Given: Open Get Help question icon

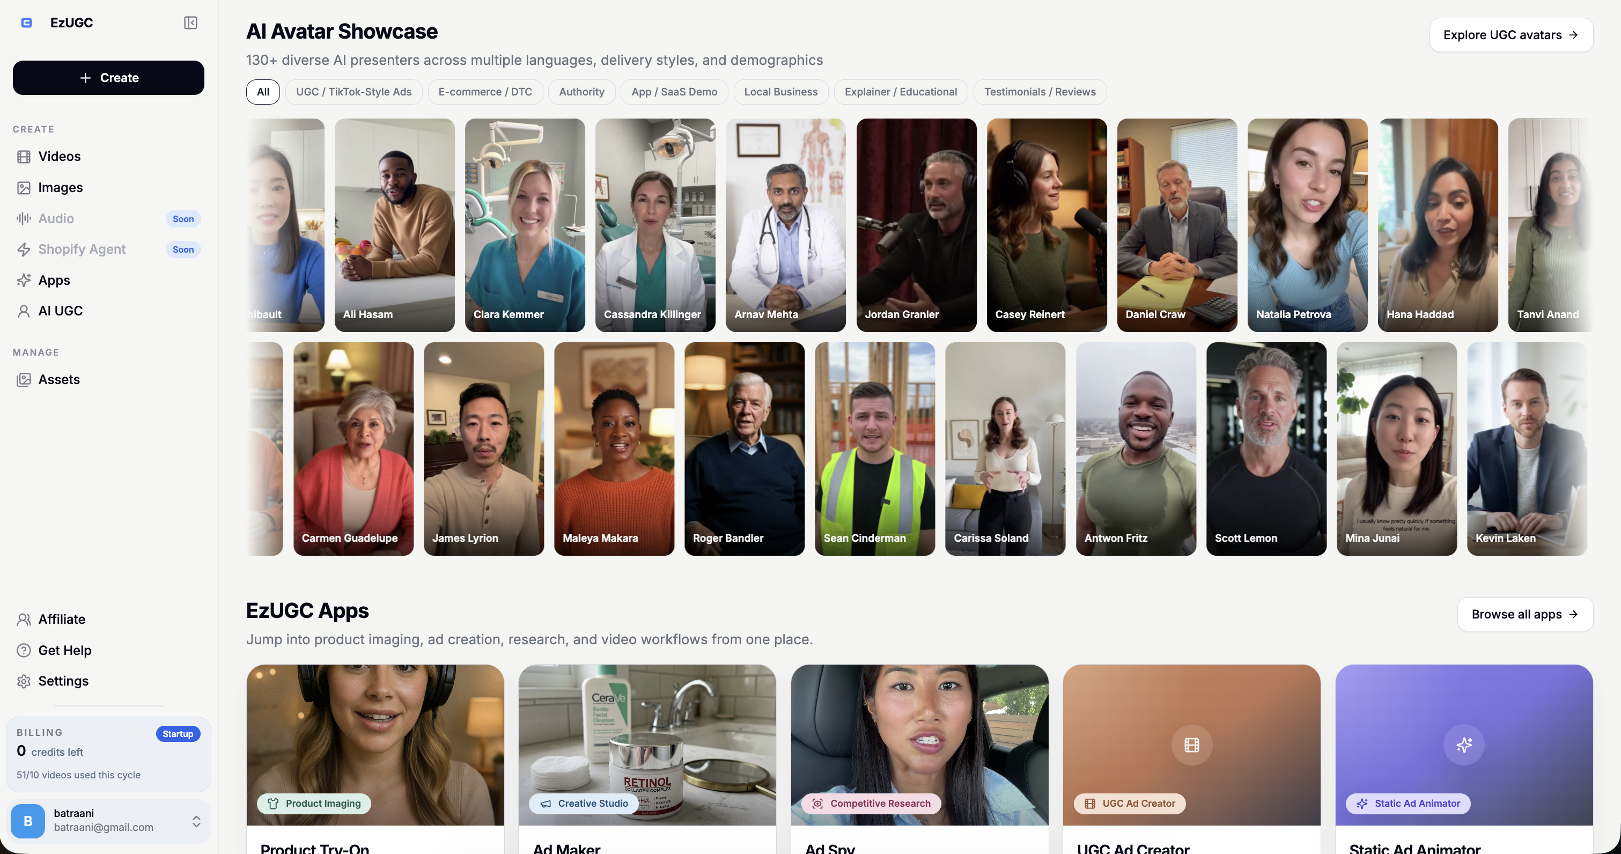Looking at the screenshot, I should coord(24,650).
